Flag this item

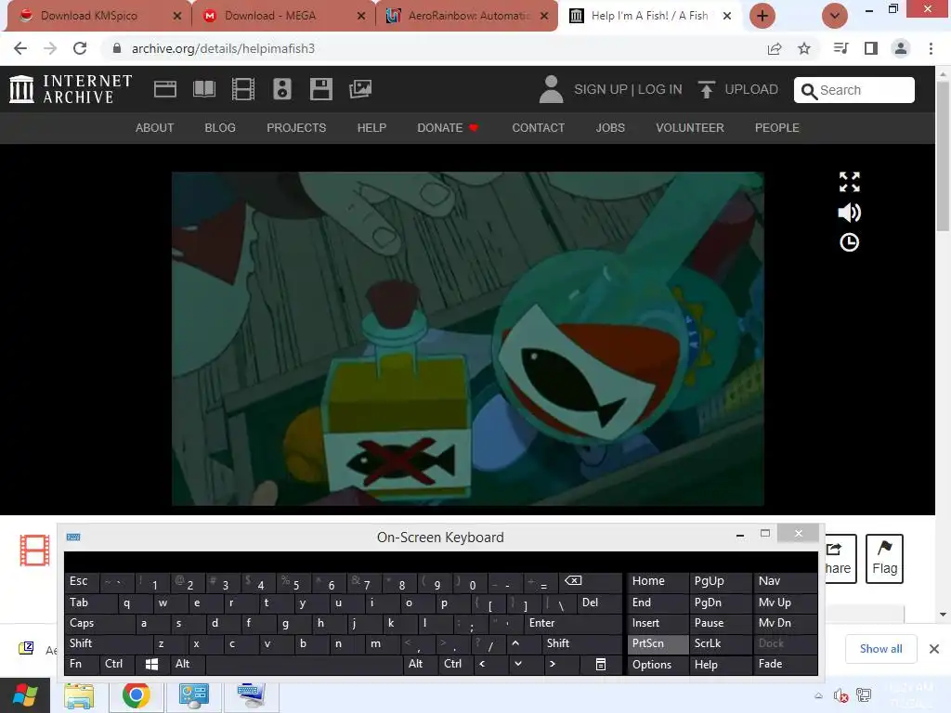coord(884,558)
